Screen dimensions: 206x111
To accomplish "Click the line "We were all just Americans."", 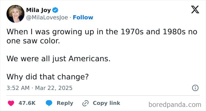I will [x=59, y=59].
